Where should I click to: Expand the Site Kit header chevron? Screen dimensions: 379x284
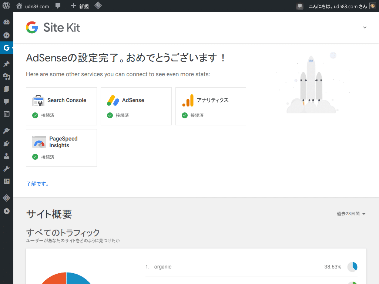tap(365, 27)
